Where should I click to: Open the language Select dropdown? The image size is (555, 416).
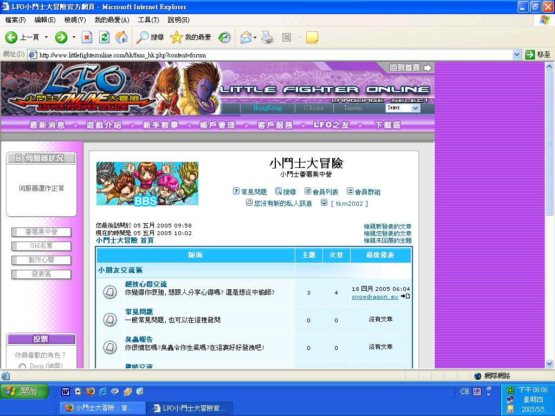(x=403, y=108)
